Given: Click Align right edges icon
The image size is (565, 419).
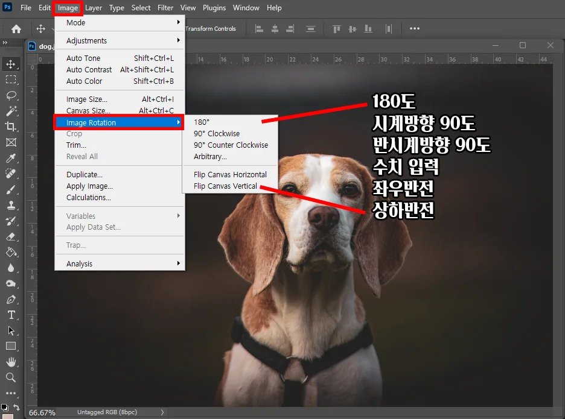Looking at the screenshot, I should (x=290, y=28).
